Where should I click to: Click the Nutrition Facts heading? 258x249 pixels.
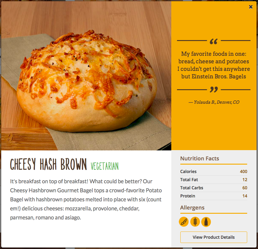tap(200, 158)
